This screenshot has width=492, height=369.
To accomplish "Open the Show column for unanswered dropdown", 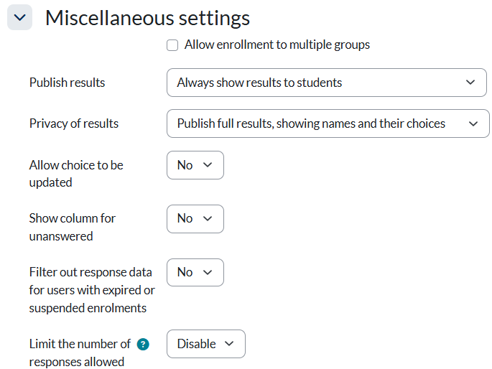I will click(195, 218).
